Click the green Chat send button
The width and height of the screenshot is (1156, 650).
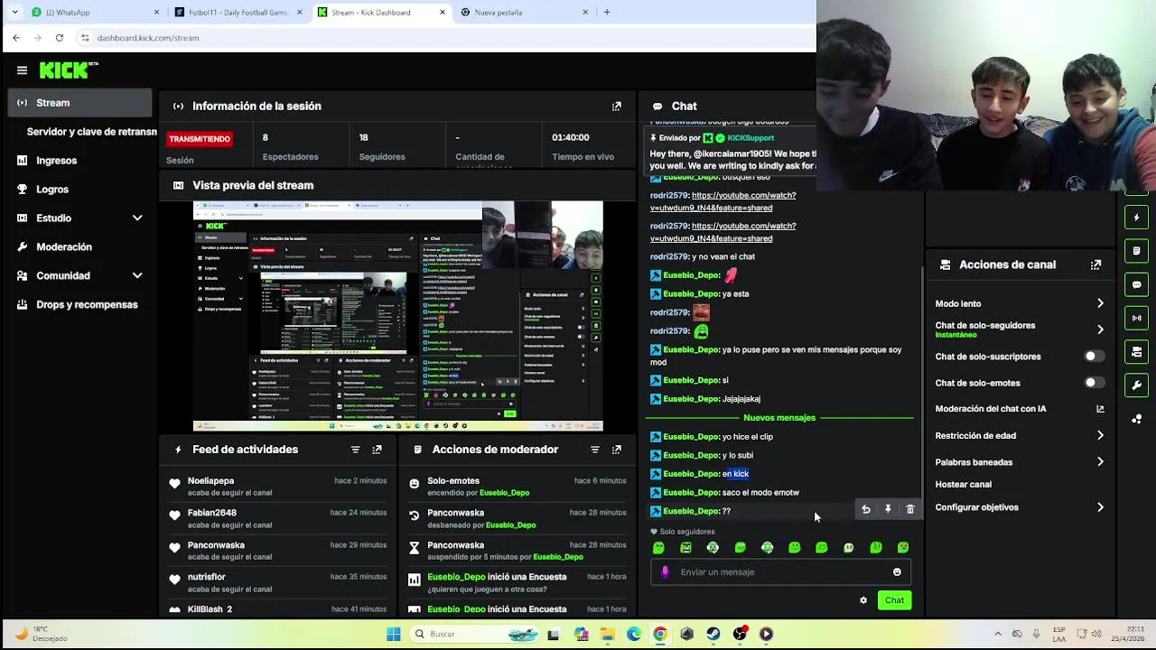[x=894, y=600]
